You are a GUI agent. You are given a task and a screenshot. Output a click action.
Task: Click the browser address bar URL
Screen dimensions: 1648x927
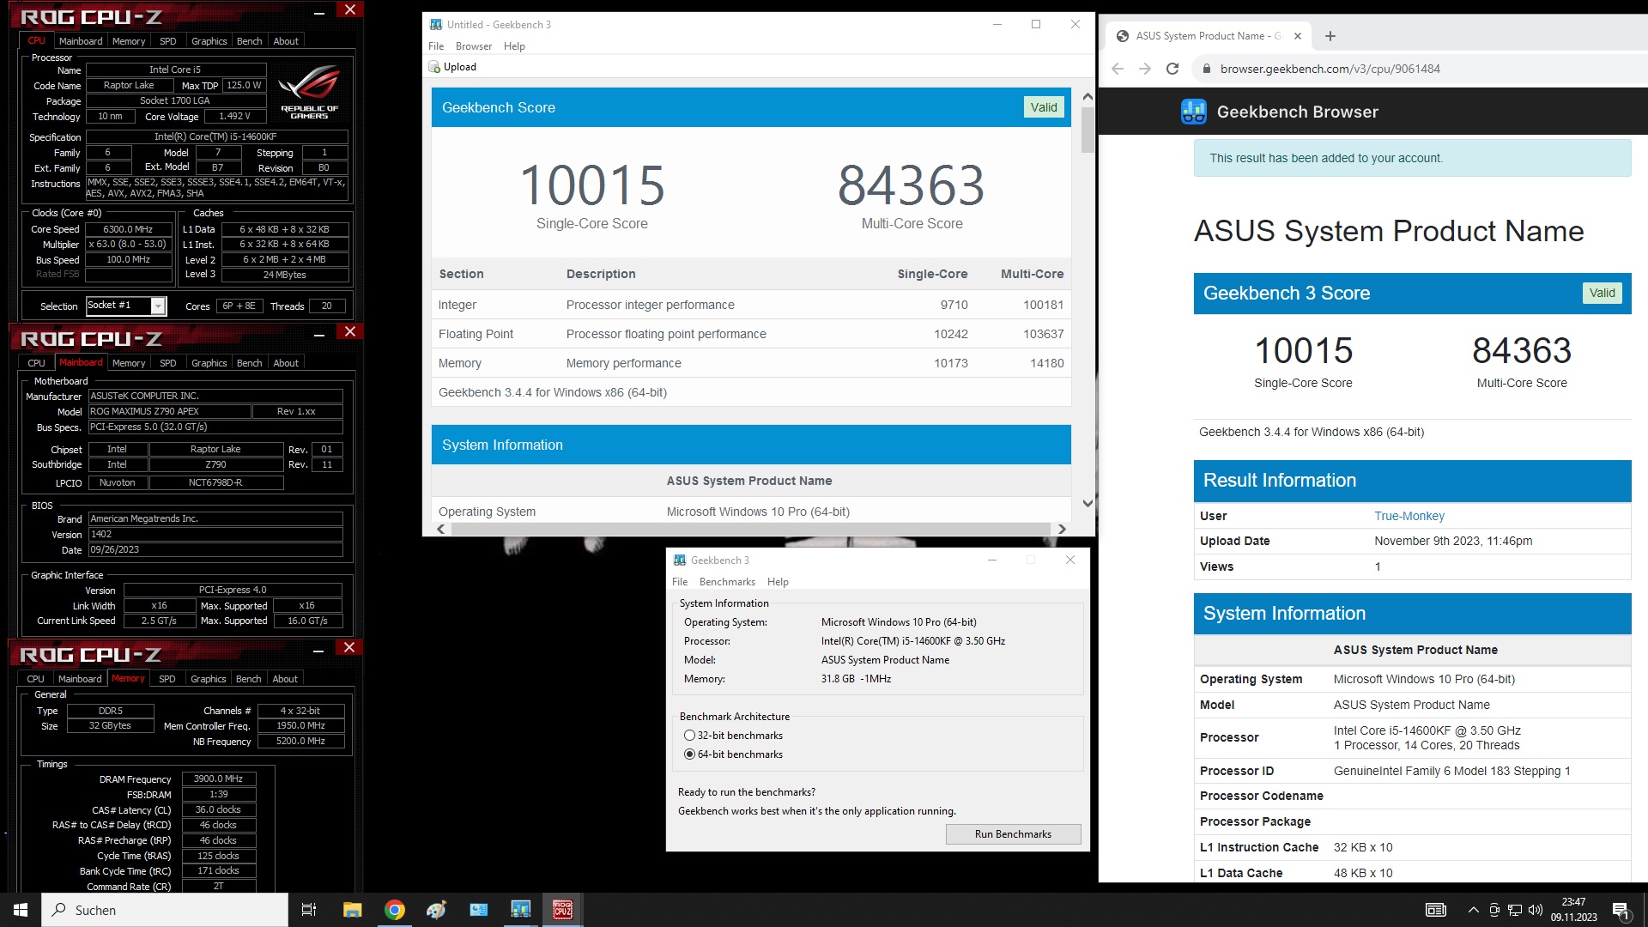pos(1330,69)
